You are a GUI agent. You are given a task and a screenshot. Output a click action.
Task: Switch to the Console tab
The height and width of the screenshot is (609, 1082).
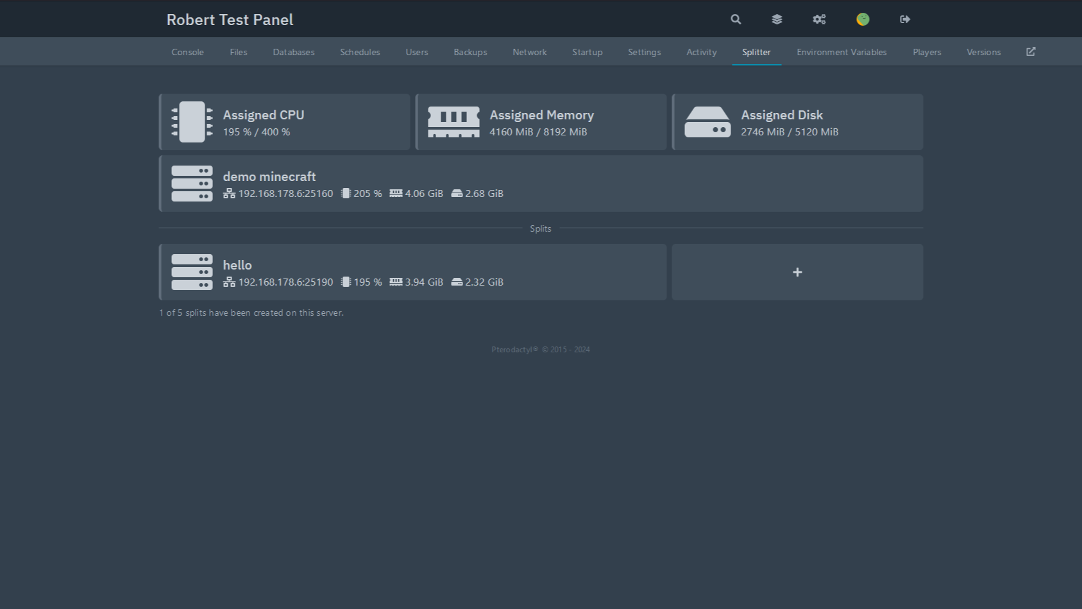point(187,52)
